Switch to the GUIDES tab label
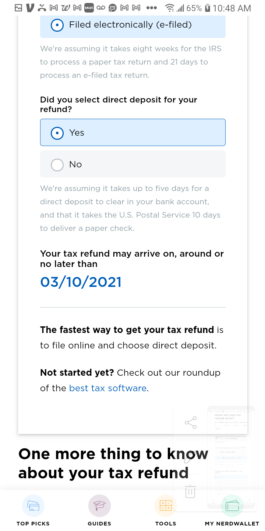The height and width of the screenshot is (531, 265). [99, 524]
